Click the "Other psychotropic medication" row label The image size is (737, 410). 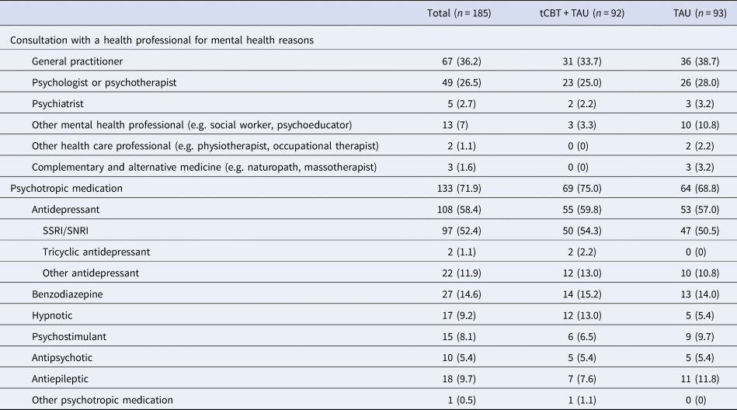click(x=102, y=400)
